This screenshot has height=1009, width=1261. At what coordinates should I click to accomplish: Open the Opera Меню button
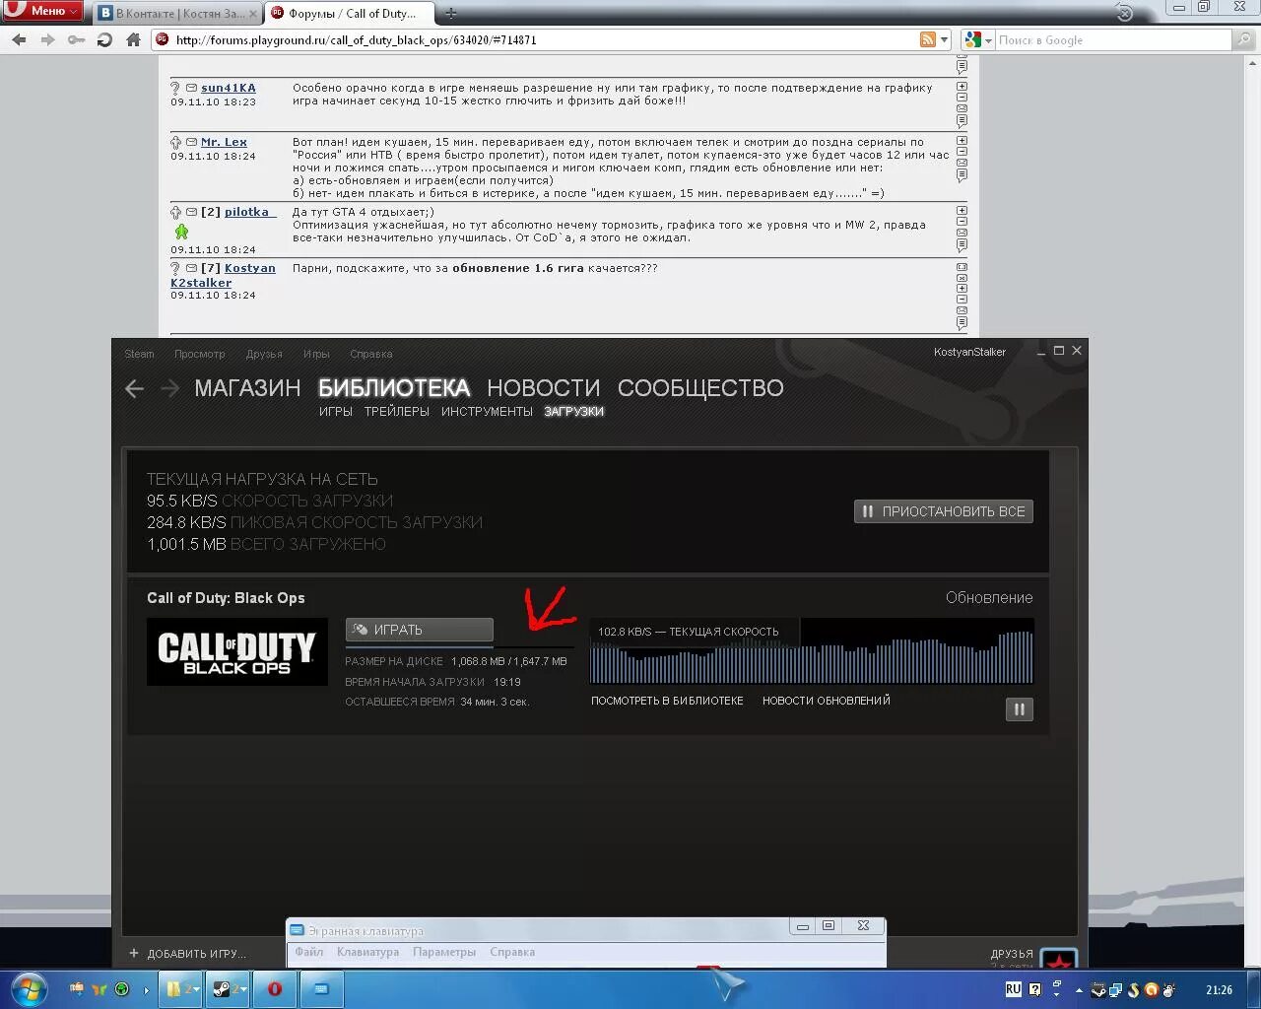42,11
